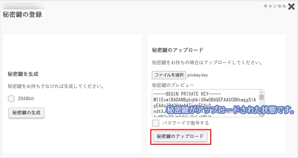298x158 pixels.
Task: Click the blue overlay caption text
Action: point(230,110)
